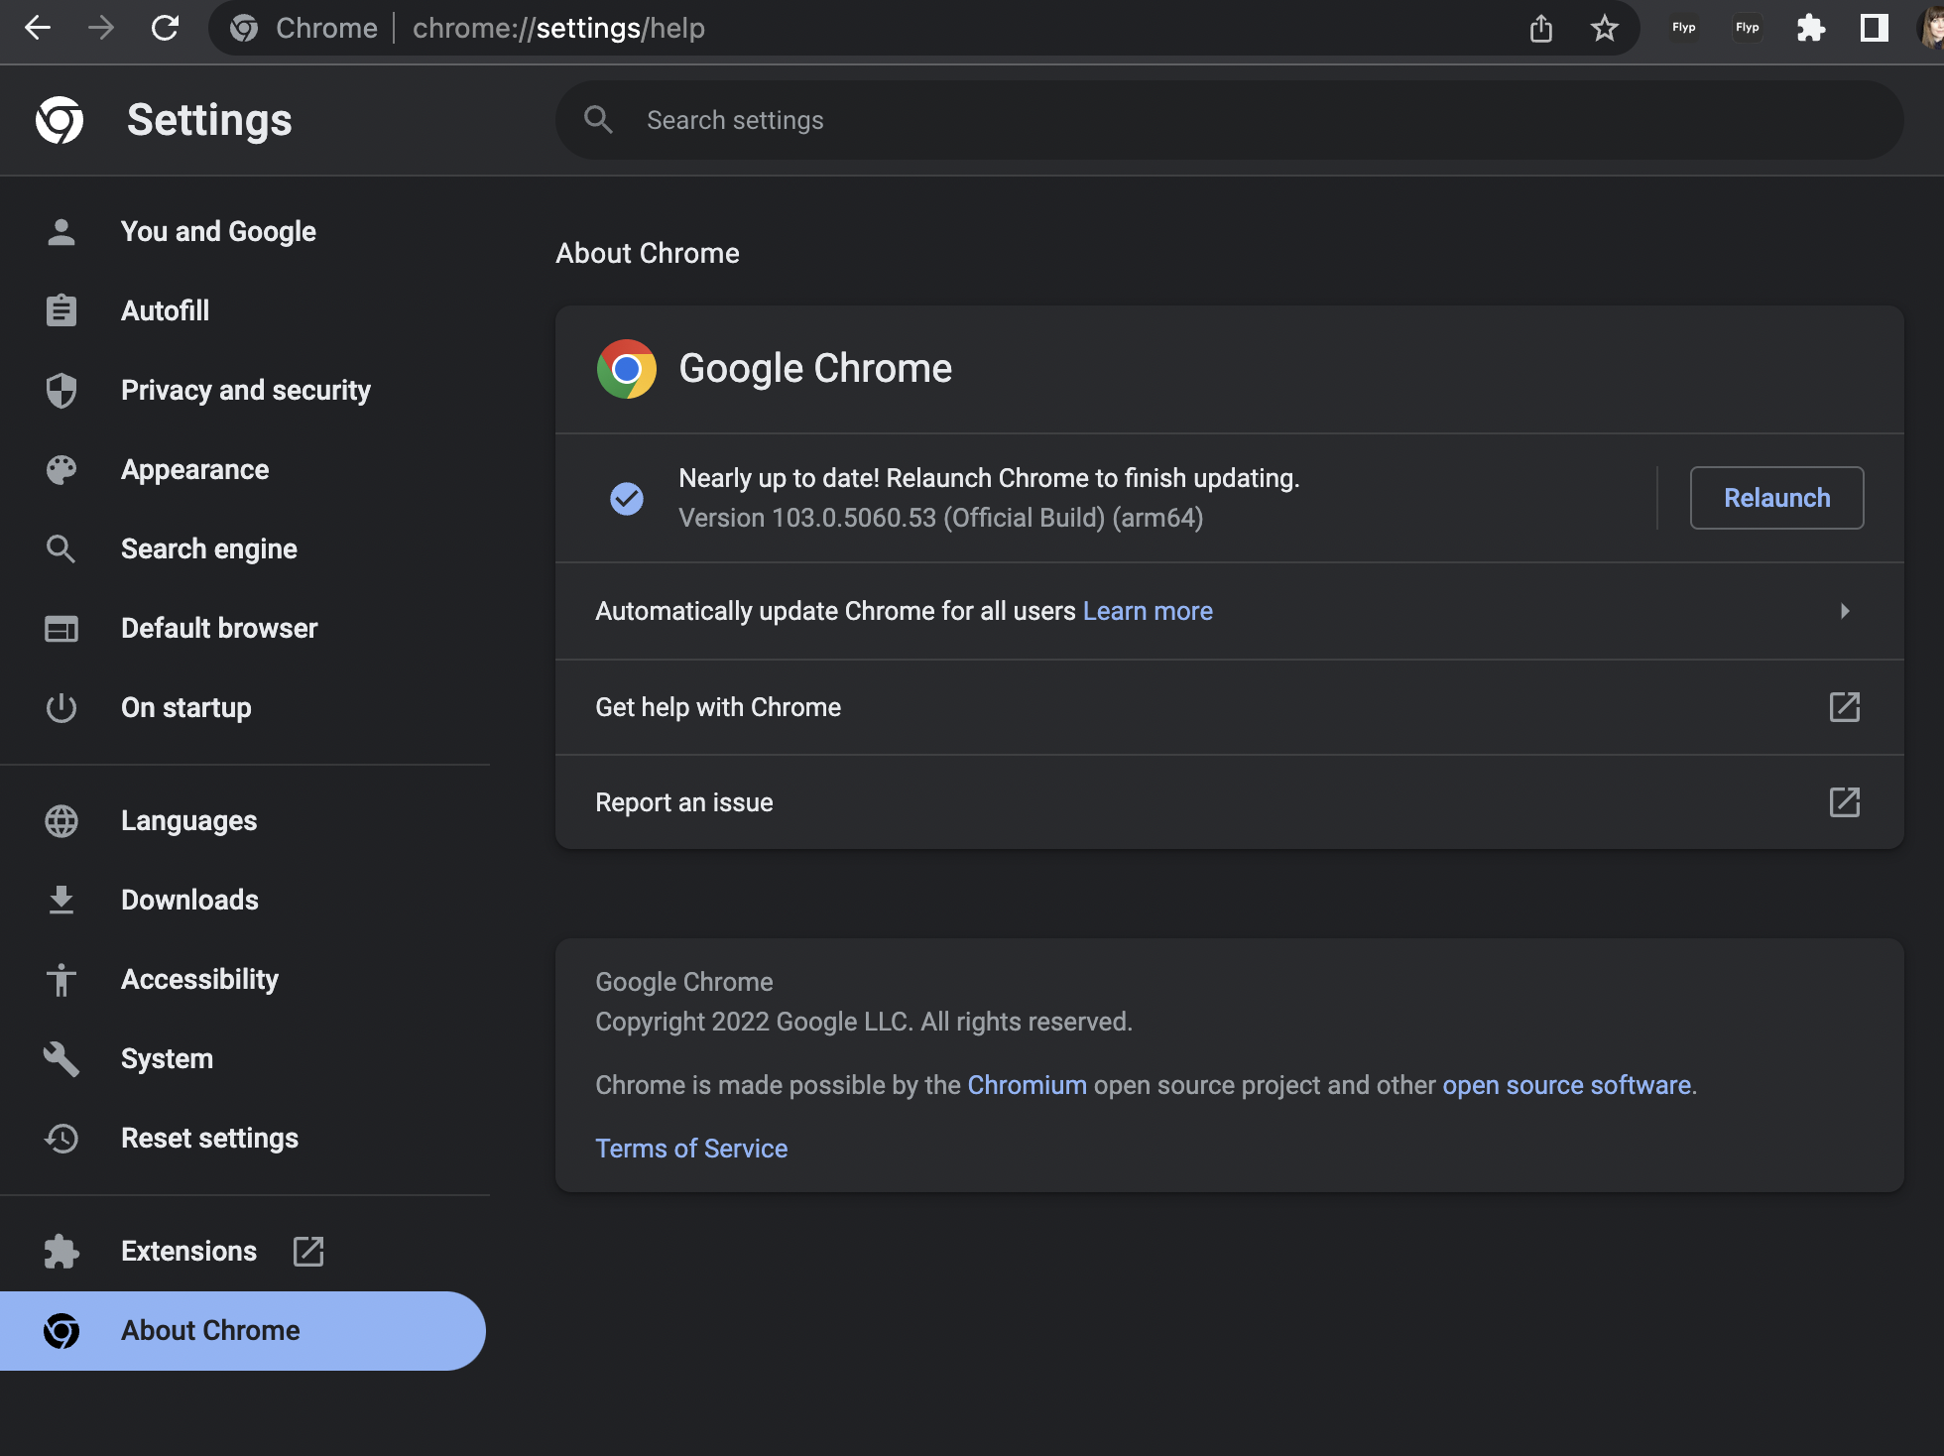The width and height of the screenshot is (1944, 1456).
Task: Click the Search settings input field
Action: [x=1230, y=120]
